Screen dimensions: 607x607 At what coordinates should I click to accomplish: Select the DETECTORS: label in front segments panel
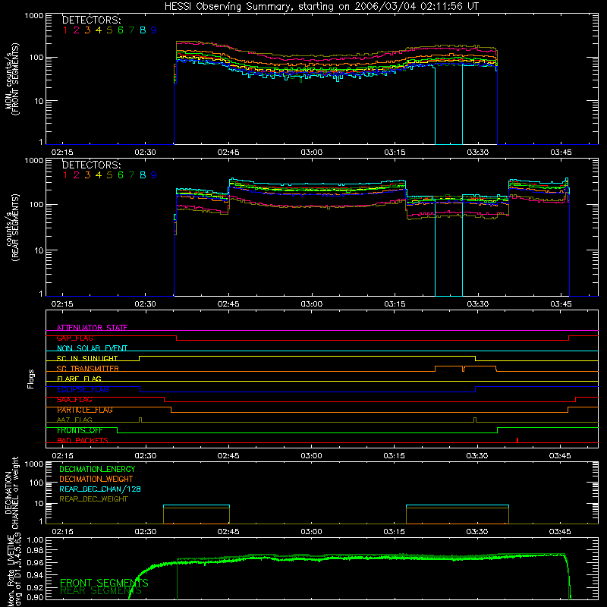point(92,20)
